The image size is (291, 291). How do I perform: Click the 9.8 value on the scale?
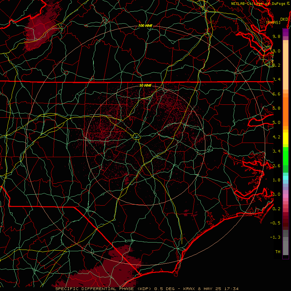(x=276, y=36)
